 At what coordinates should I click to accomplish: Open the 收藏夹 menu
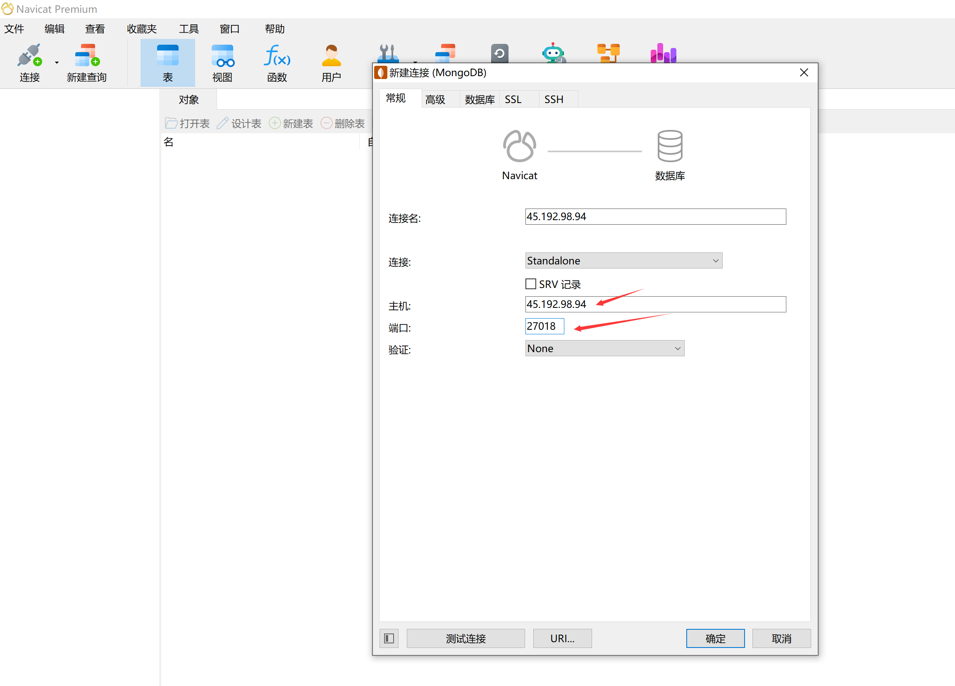click(142, 29)
